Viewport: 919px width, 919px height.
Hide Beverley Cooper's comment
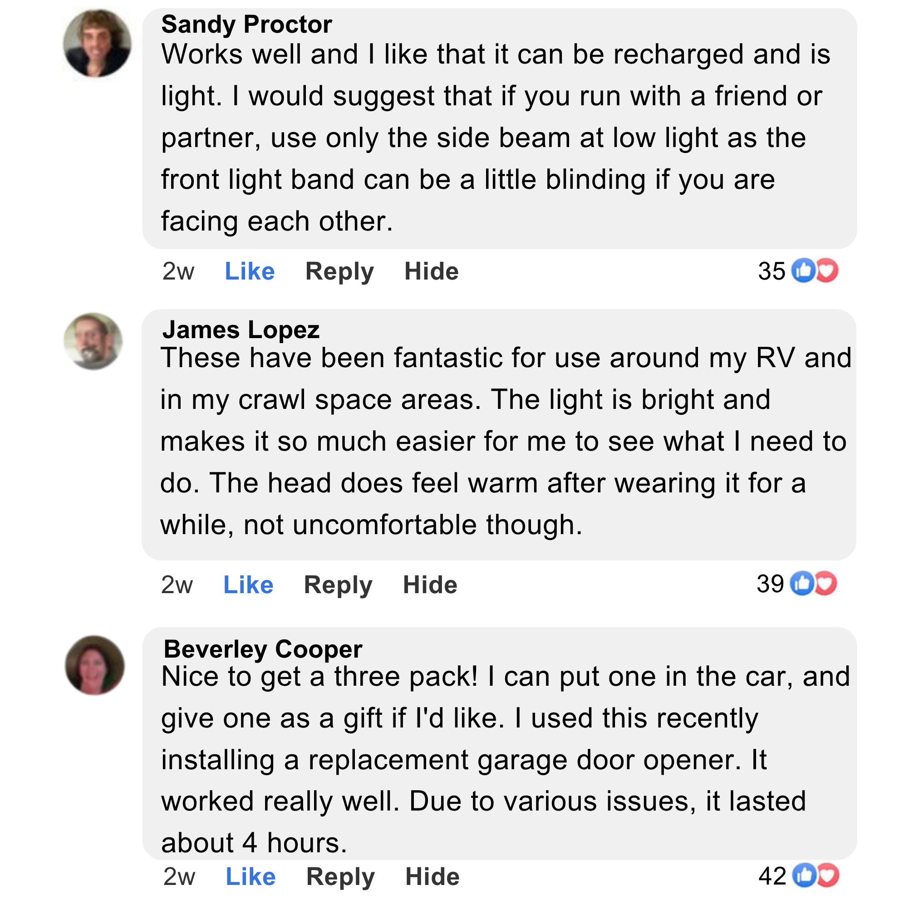[x=432, y=877]
